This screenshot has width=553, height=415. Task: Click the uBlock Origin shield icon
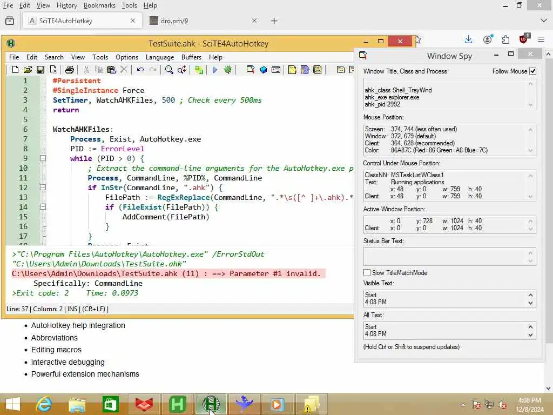coord(524,39)
